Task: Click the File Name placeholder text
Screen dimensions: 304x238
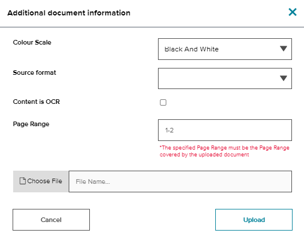Action: pyautogui.click(x=93, y=181)
